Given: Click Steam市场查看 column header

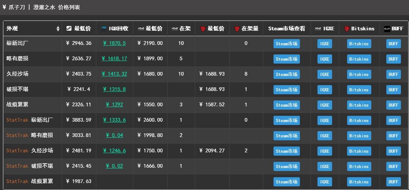Looking at the screenshot, I should click(x=287, y=28).
